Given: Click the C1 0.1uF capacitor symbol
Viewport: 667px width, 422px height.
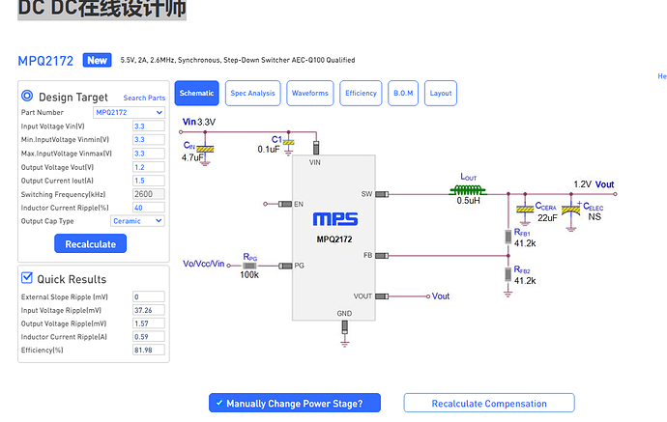Looking at the screenshot, I should (288, 142).
